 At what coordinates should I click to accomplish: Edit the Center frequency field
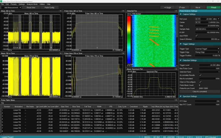[210, 22]
